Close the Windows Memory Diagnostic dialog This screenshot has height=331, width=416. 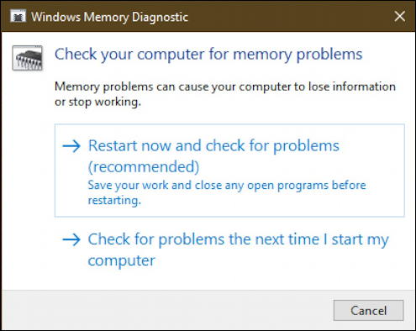[x=399, y=16]
